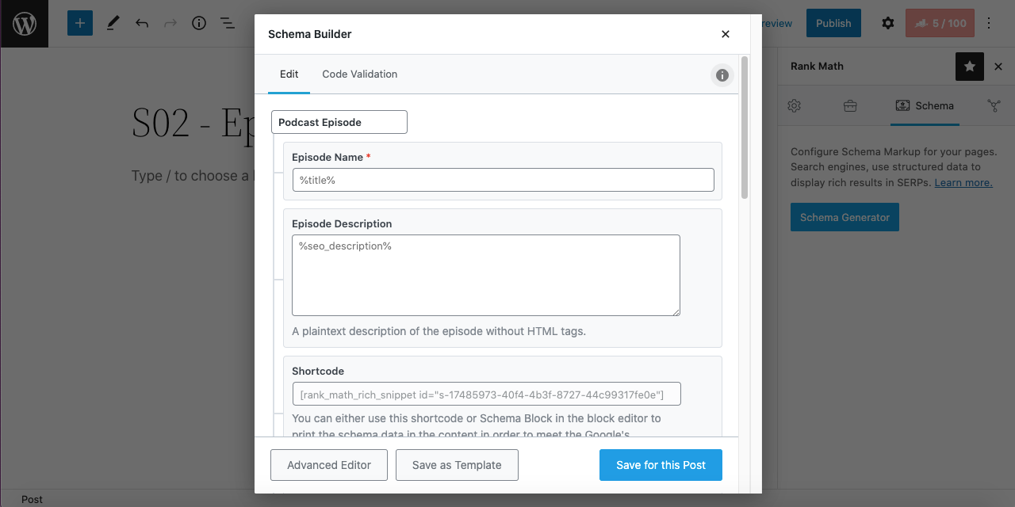Screen dimensions: 1015x507
Task: Click the star icon in Rank Math panel
Action: [x=970, y=67]
